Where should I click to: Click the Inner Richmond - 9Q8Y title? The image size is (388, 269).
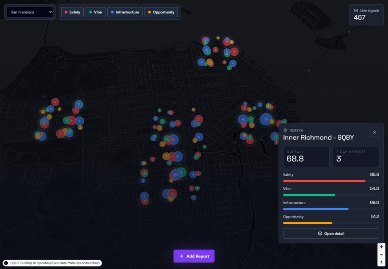(319, 137)
